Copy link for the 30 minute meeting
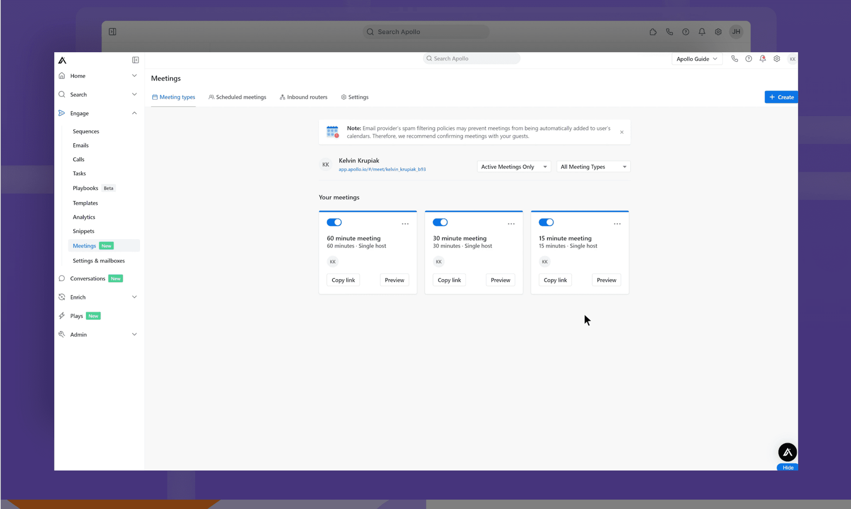This screenshot has height=509, width=851. coord(449,280)
